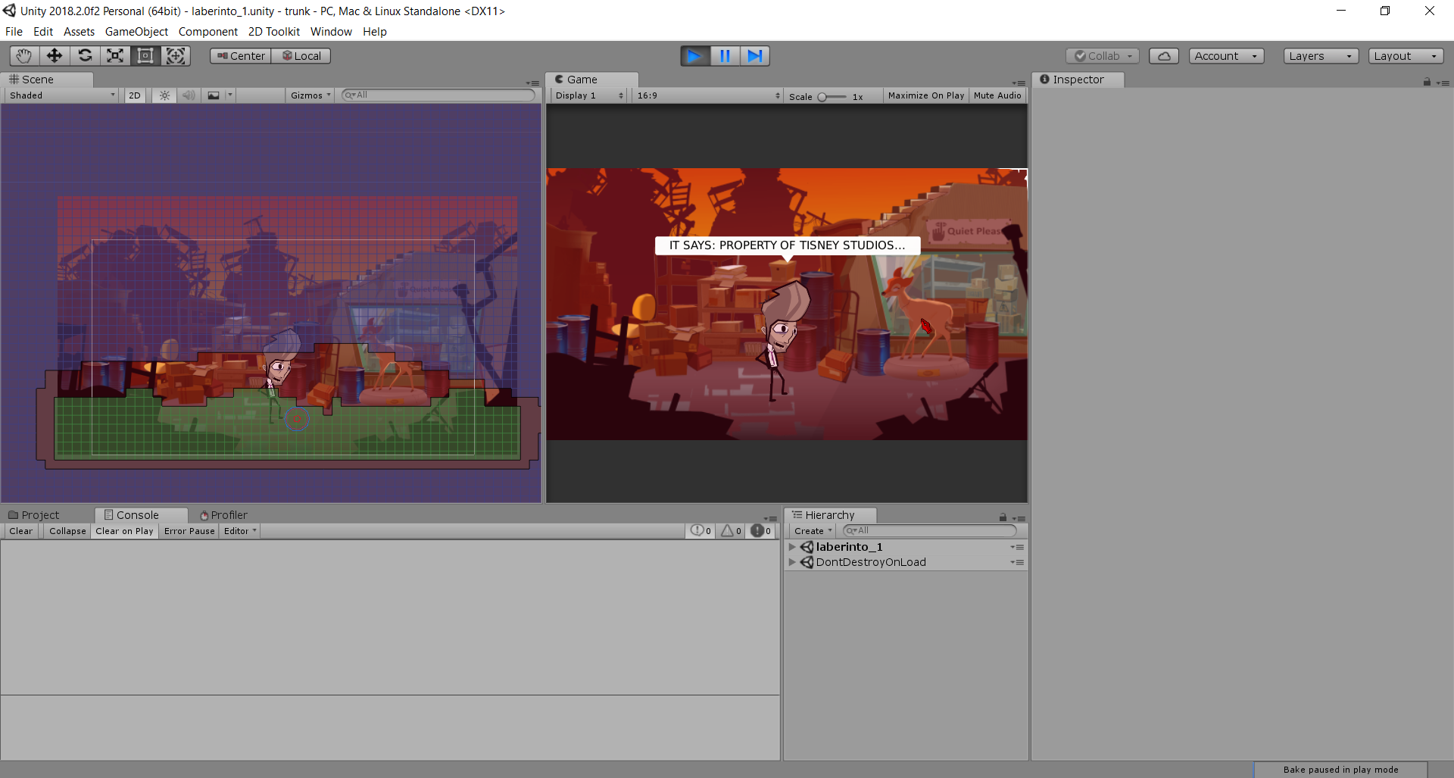
Task: Click the Step frame button
Action: click(x=755, y=56)
